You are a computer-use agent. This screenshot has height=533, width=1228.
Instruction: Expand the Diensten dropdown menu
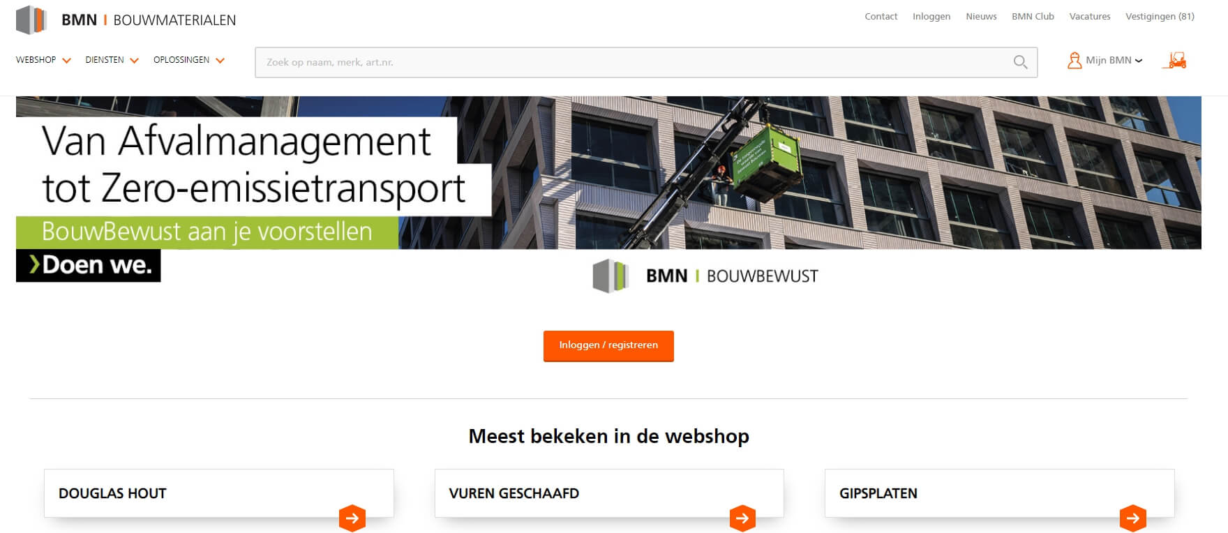pyautogui.click(x=112, y=60)
